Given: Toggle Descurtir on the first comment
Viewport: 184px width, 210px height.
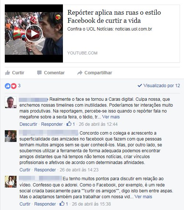Looking at the screenshot, I should 28,124.
